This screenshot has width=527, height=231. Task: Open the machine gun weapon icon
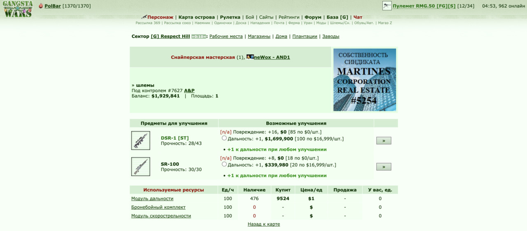[x=387, y=6]
